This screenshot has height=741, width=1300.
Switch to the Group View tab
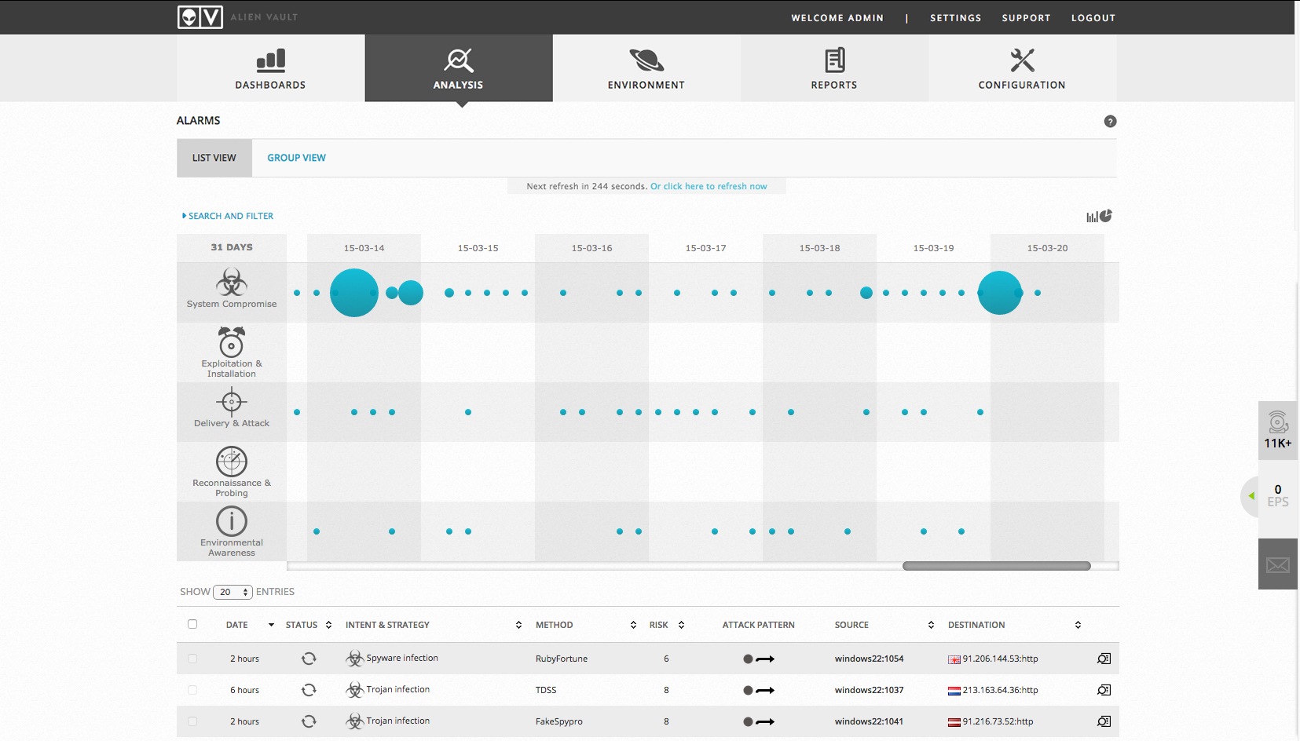tap(296, 158)
